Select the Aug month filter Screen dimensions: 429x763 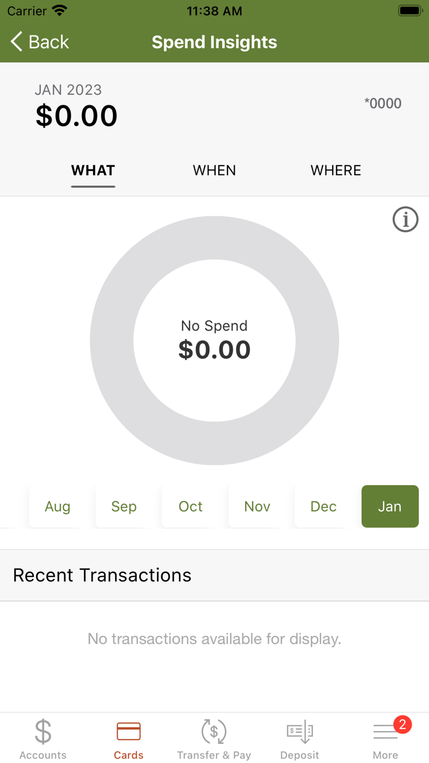pyautogui.click(x=57, y=507)
